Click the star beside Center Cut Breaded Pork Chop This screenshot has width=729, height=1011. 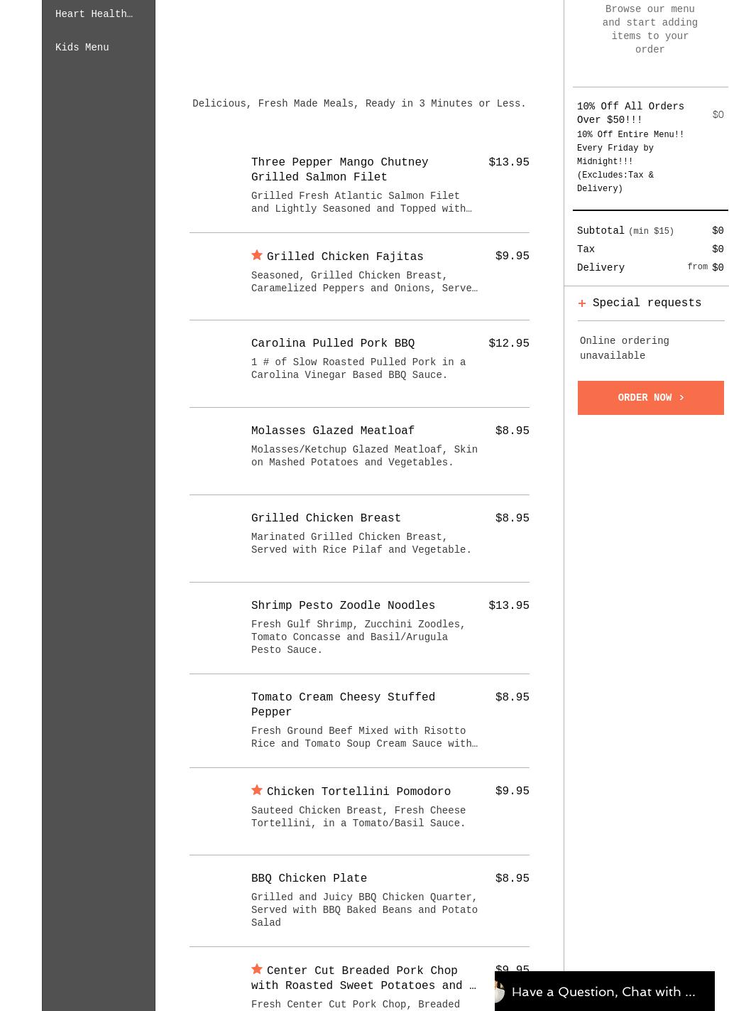[x=257, y=968]
